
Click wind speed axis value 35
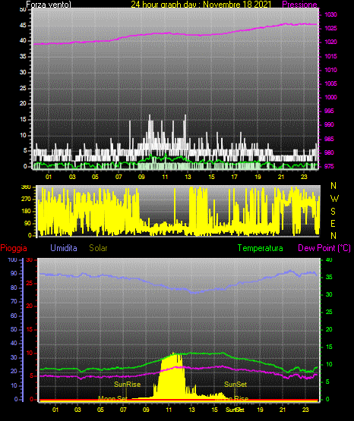click(23, 57)
